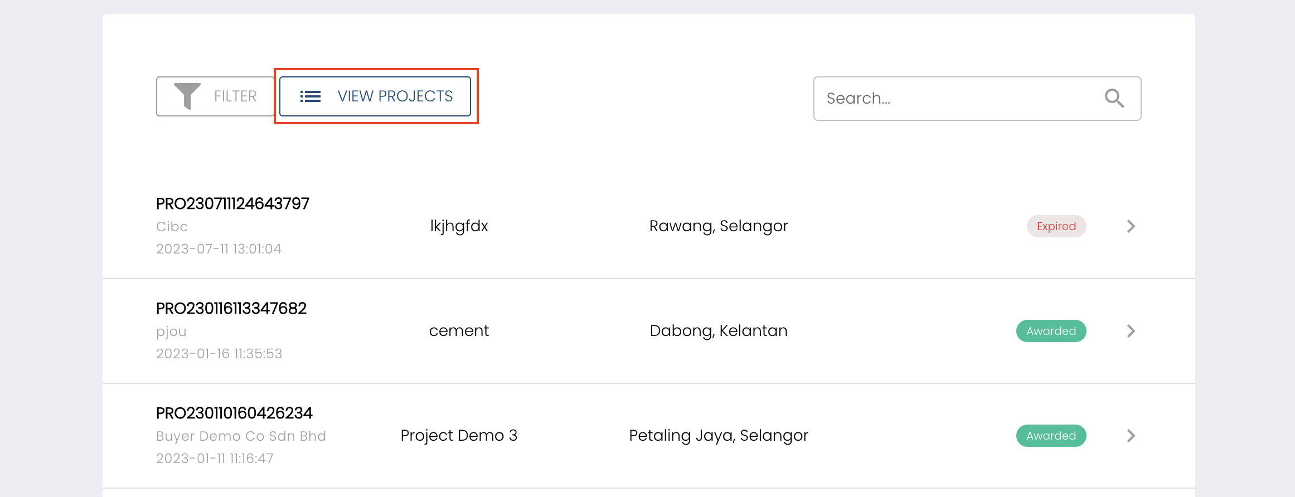Select the lkjhgfdx project name
1295x497 pixels.
(459, 226)
